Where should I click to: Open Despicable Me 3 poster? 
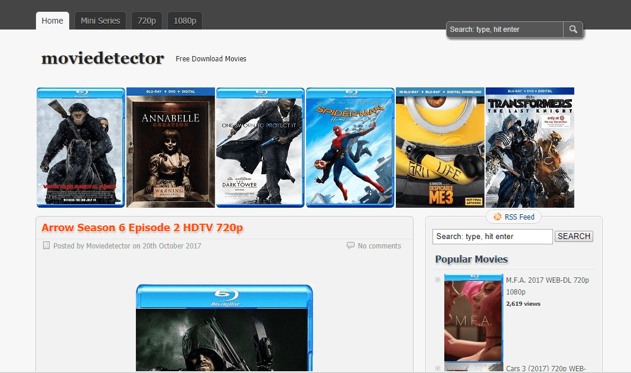[x=440, y=148]
